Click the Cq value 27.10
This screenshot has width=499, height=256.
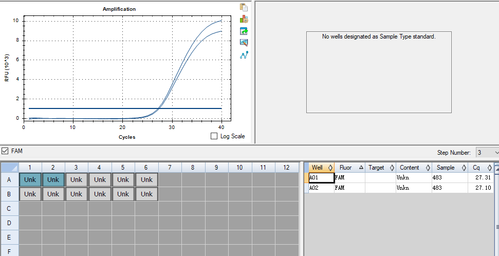click(x=480, y=188)
